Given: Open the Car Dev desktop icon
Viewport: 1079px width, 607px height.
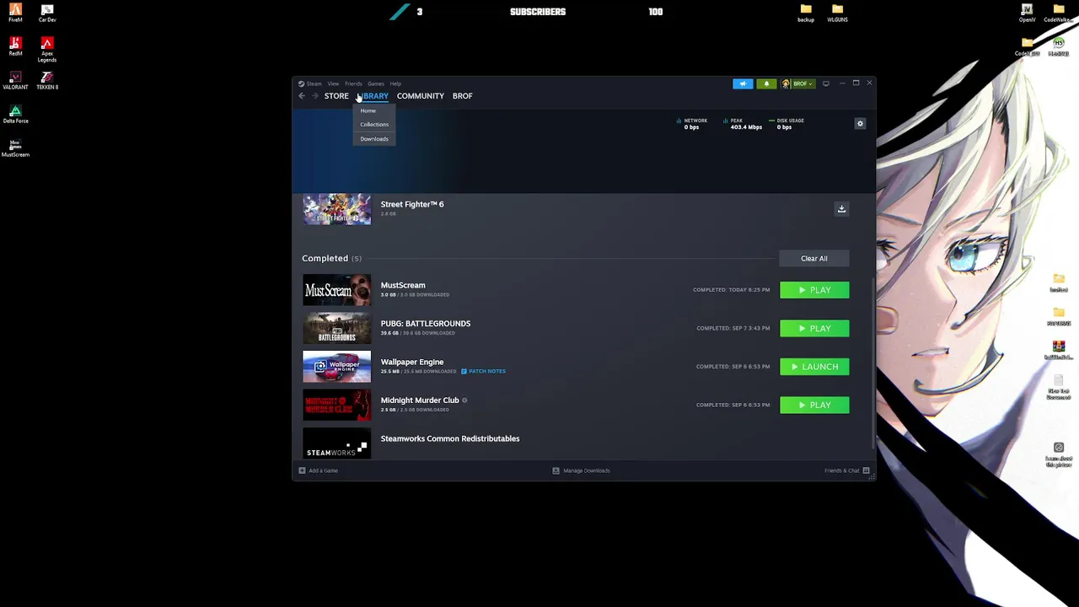Looking at the screenshot, I should pos(47,13).
